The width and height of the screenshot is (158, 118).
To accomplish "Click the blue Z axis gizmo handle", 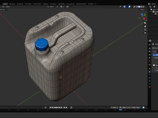I will (142, 14).
